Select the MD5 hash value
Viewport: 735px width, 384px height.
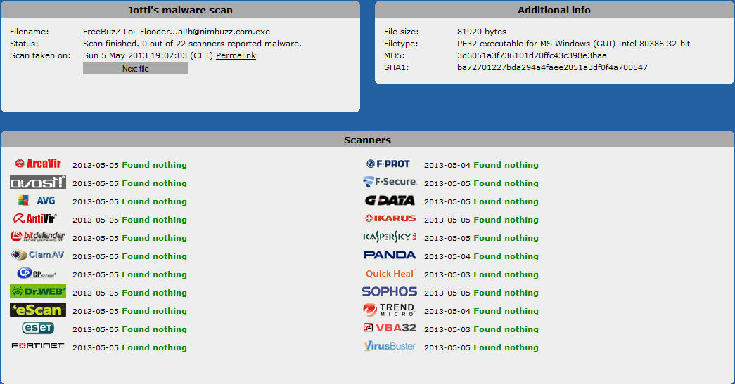(532, 55)
